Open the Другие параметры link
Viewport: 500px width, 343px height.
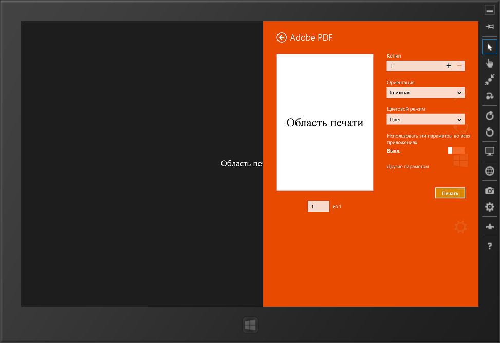pos(408,167)
